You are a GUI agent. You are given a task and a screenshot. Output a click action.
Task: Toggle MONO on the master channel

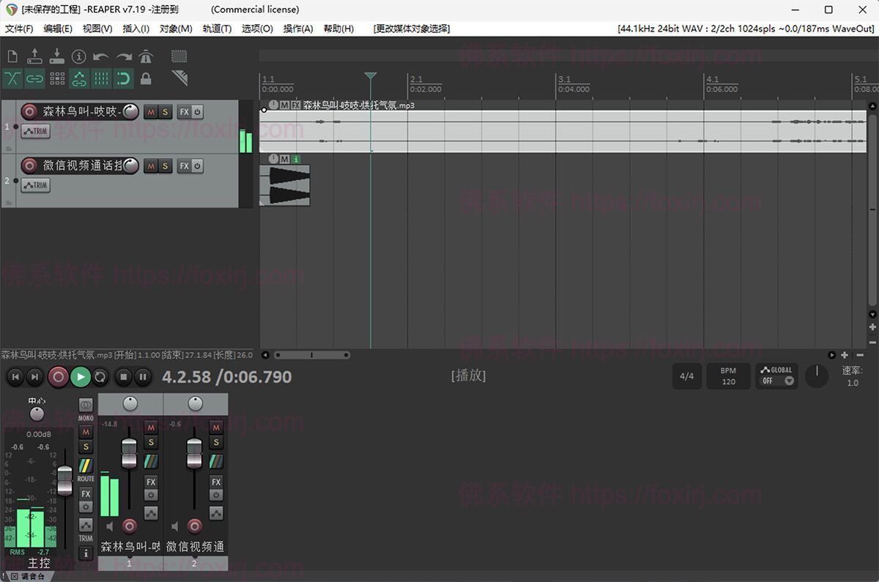click(86, 405)
